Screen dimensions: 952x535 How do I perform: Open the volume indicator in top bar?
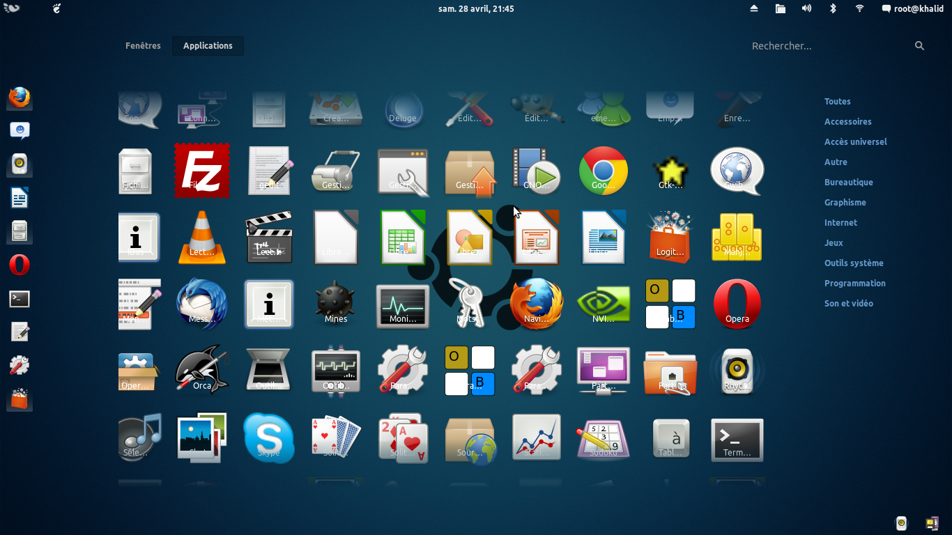(x=806, y=8)
